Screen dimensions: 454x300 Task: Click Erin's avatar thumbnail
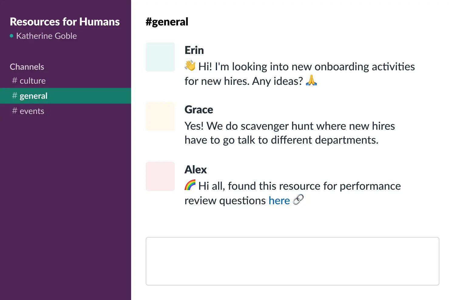[x=160, y=57]
